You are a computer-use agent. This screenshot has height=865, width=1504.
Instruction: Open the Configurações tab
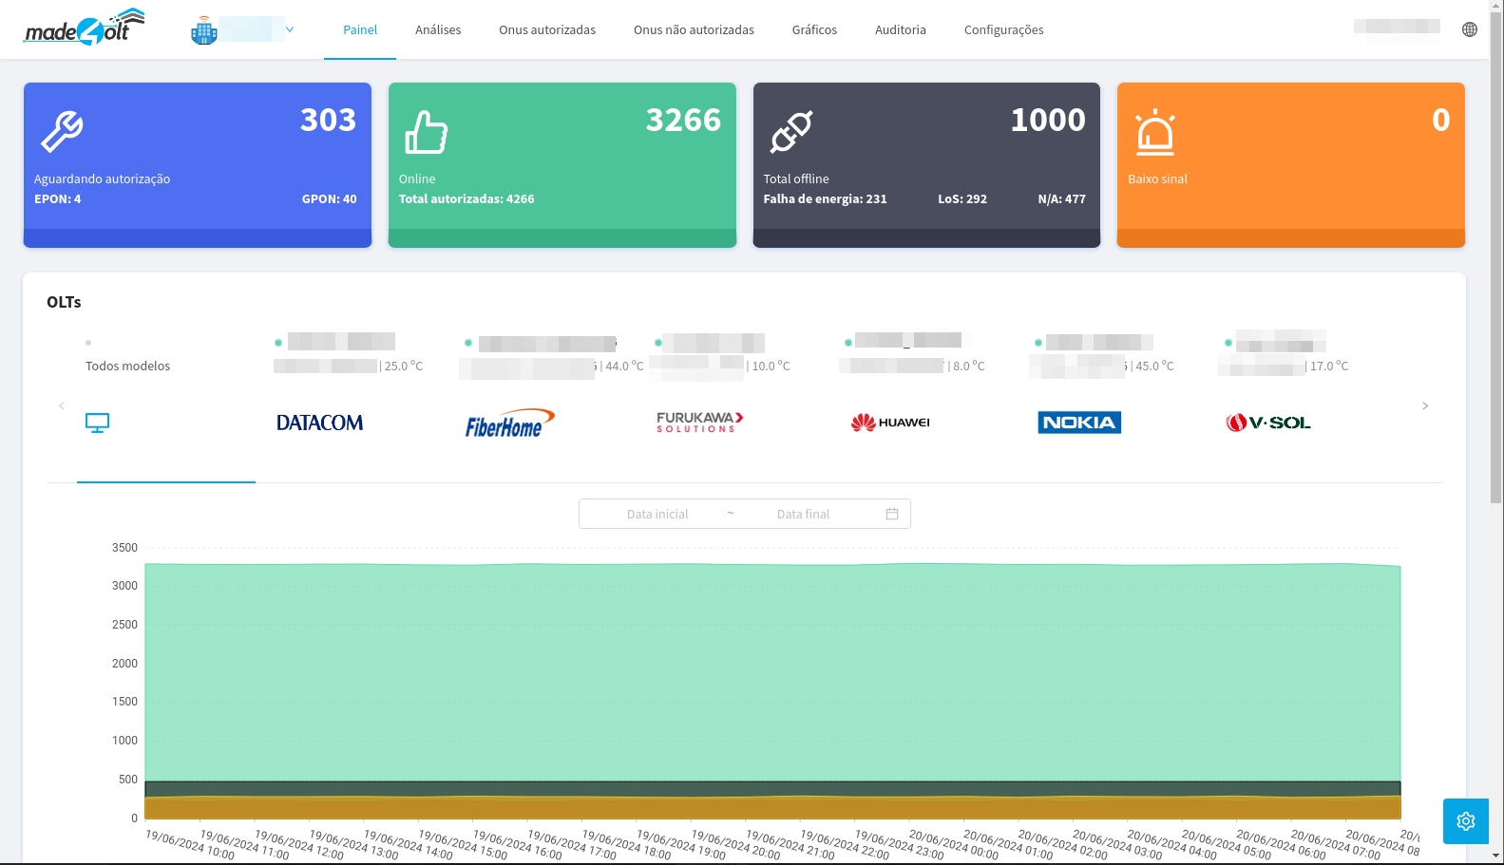(x=1003, y=29)
